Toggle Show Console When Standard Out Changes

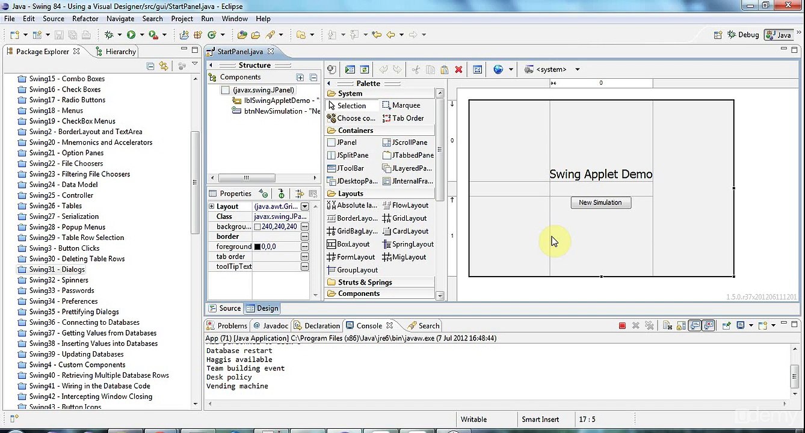coord(695,325)
